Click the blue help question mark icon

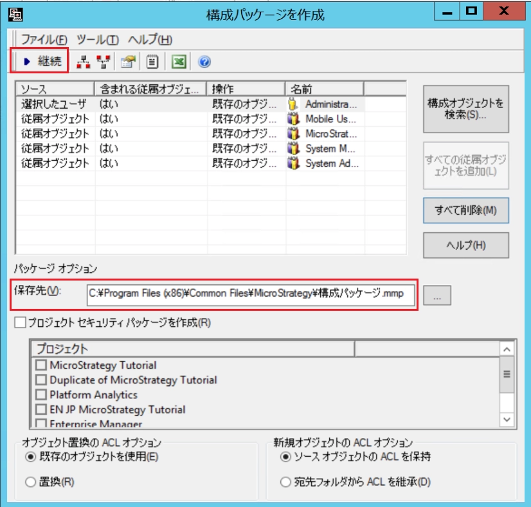(x=204, y=62)
